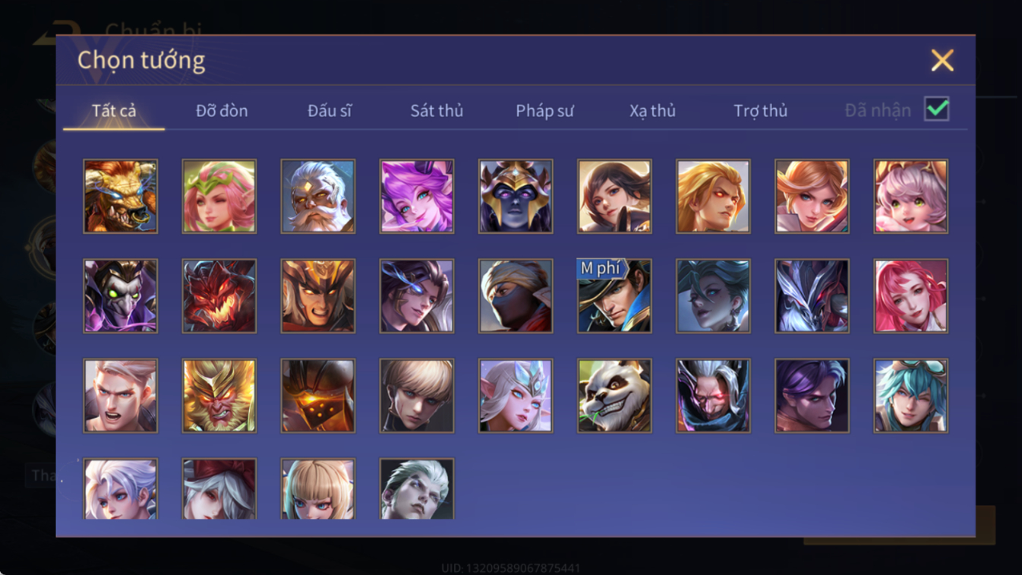Select the red demon hero portrait

click(219, 296)
